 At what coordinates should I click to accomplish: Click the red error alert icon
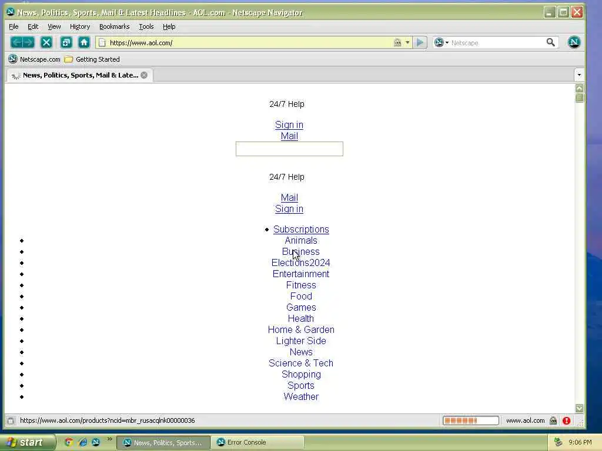pyautogui.click(x=566, y=420)
